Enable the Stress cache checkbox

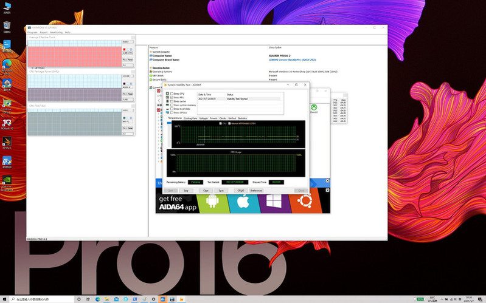pyautogui.click(x=172, y=101)
